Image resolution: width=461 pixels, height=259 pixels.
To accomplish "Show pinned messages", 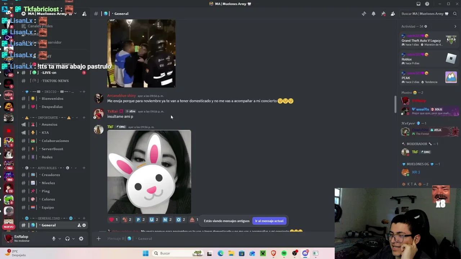I will tap(383, 14).
